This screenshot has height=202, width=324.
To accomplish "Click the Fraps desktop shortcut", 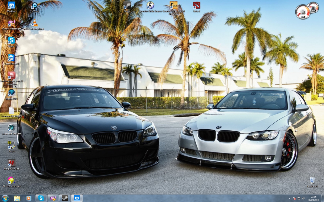I will (x=11, y=147).
